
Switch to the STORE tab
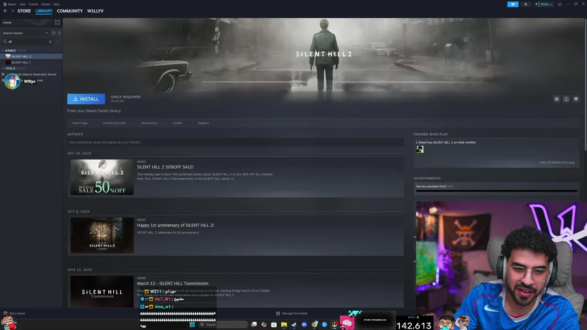pos(24,11)
